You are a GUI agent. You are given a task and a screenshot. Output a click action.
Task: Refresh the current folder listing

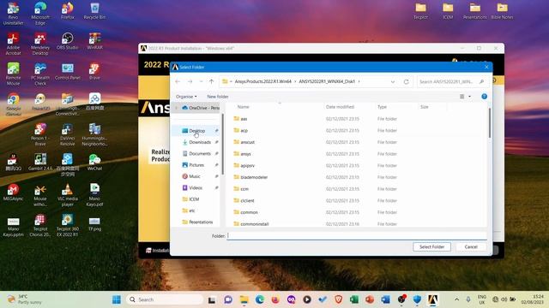click(406, 82)
